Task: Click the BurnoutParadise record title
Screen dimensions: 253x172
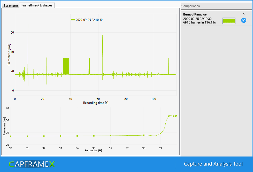Action: pyautogui.click(x=195, y=14)
